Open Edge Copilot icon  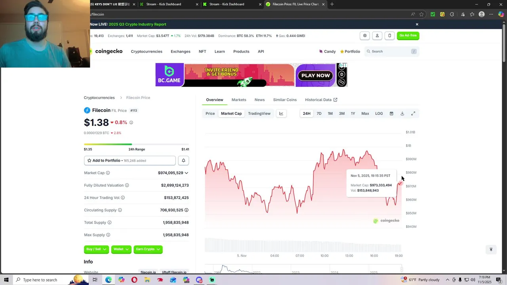click(x=501, y=14)
